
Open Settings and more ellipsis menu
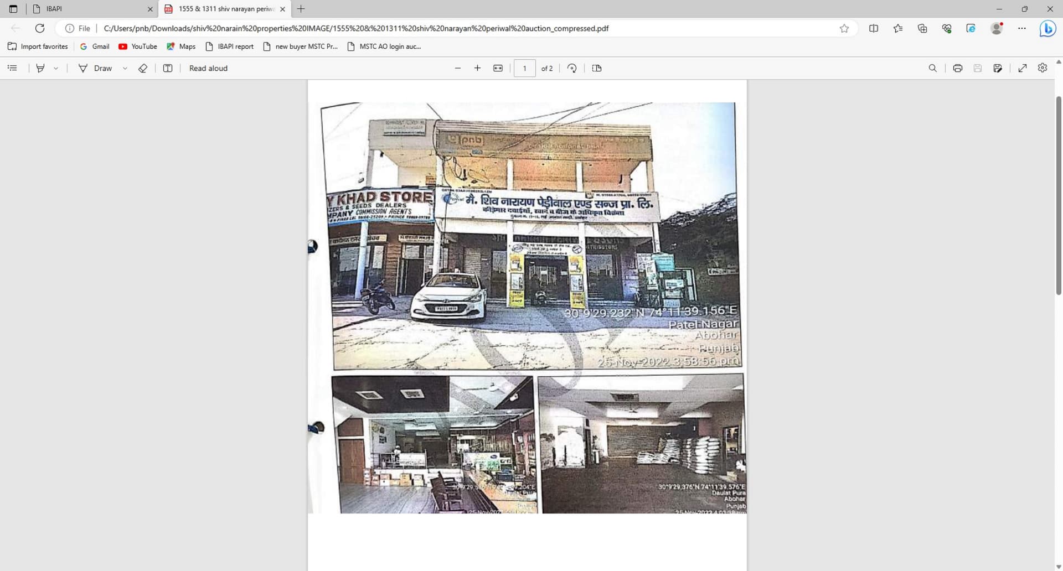pyautogui.click(x=1022, y=28)
